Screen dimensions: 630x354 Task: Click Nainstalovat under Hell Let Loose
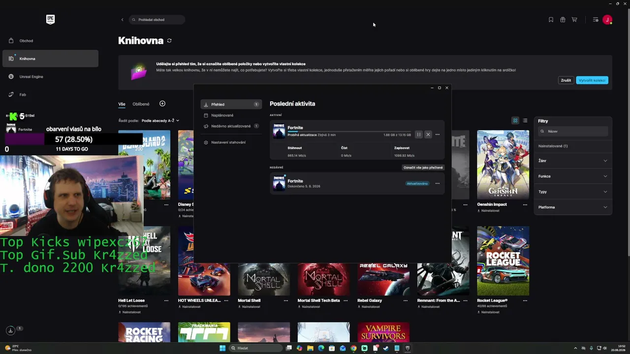click(x=129, y=312)
